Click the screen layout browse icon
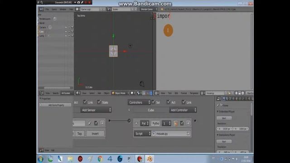This screenshot has width=290, height=163. 77,9
